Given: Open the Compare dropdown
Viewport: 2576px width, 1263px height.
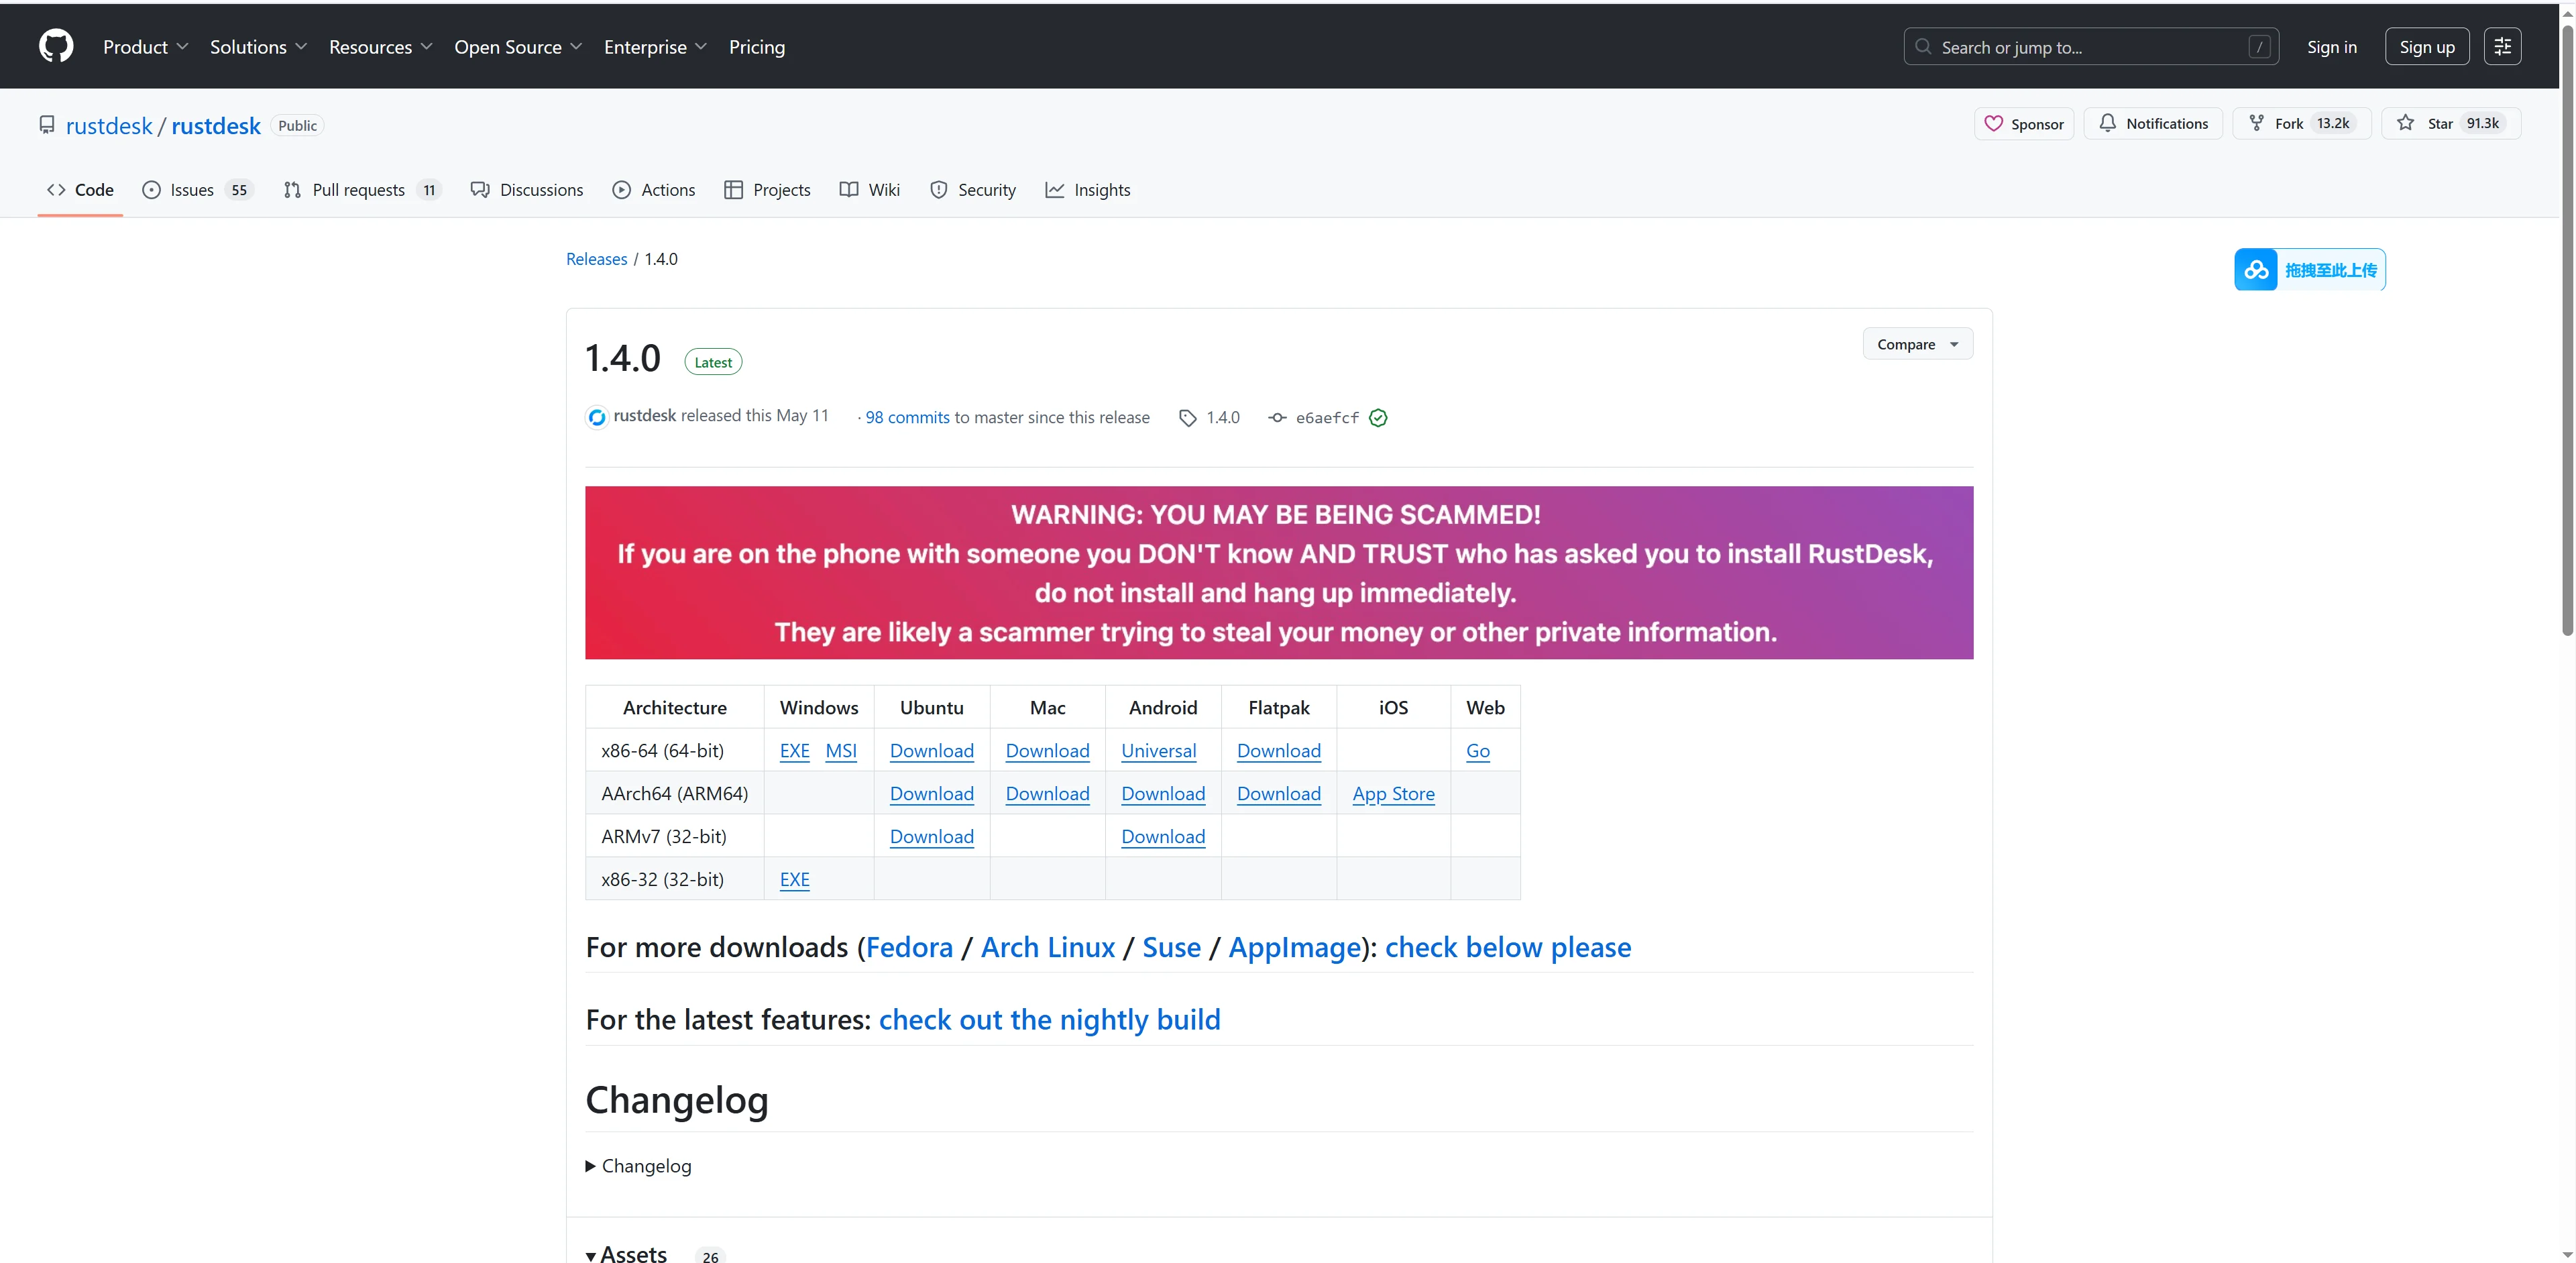Looking at the screenshot, I should tap(1917, 344).
